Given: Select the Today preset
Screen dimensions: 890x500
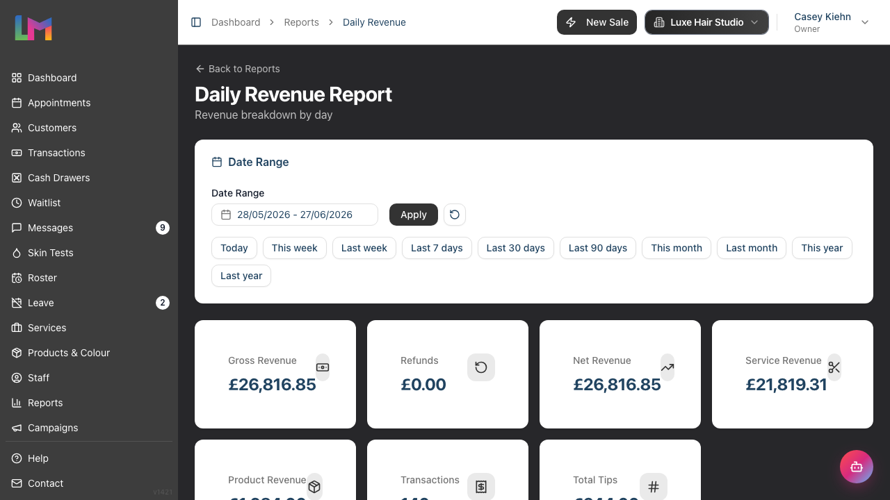Looking at the screenshot, I should point(234,248).
